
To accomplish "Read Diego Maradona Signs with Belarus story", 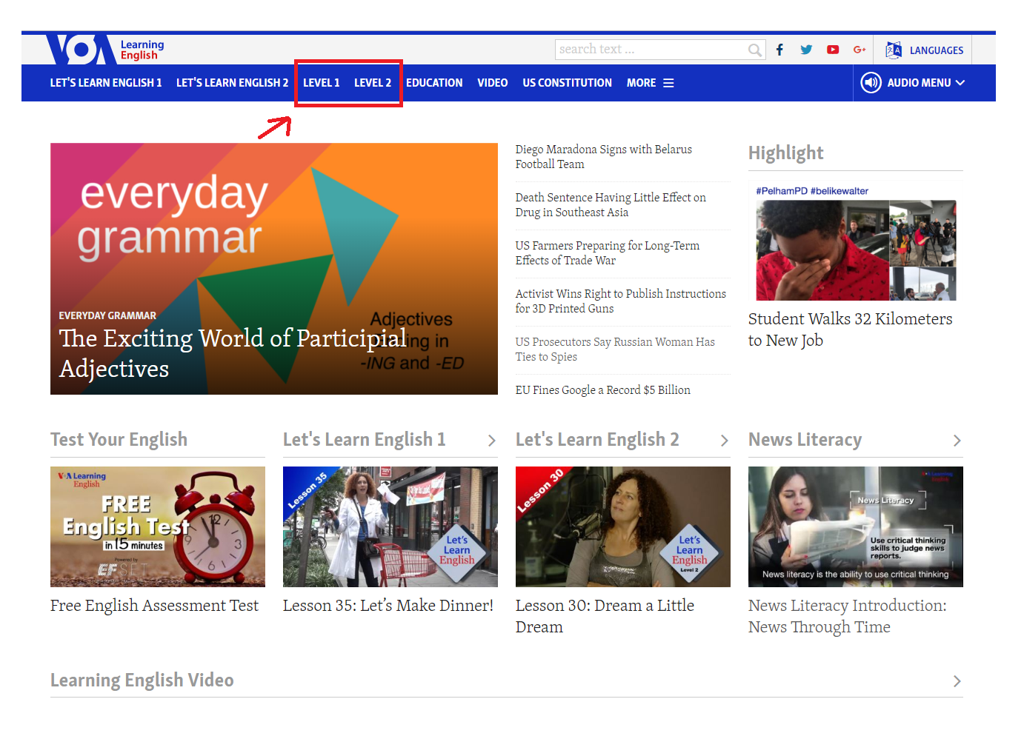I will coord(604,157).
